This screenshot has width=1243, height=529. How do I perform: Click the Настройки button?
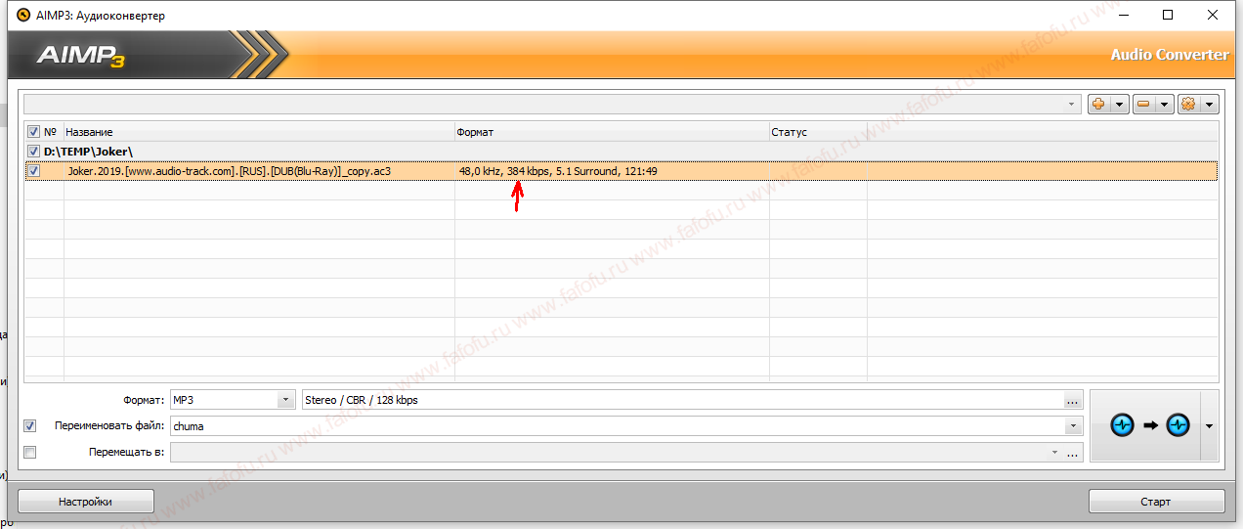(x=85, y=502)
